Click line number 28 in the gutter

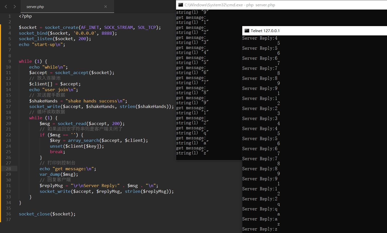click(8, 169)
